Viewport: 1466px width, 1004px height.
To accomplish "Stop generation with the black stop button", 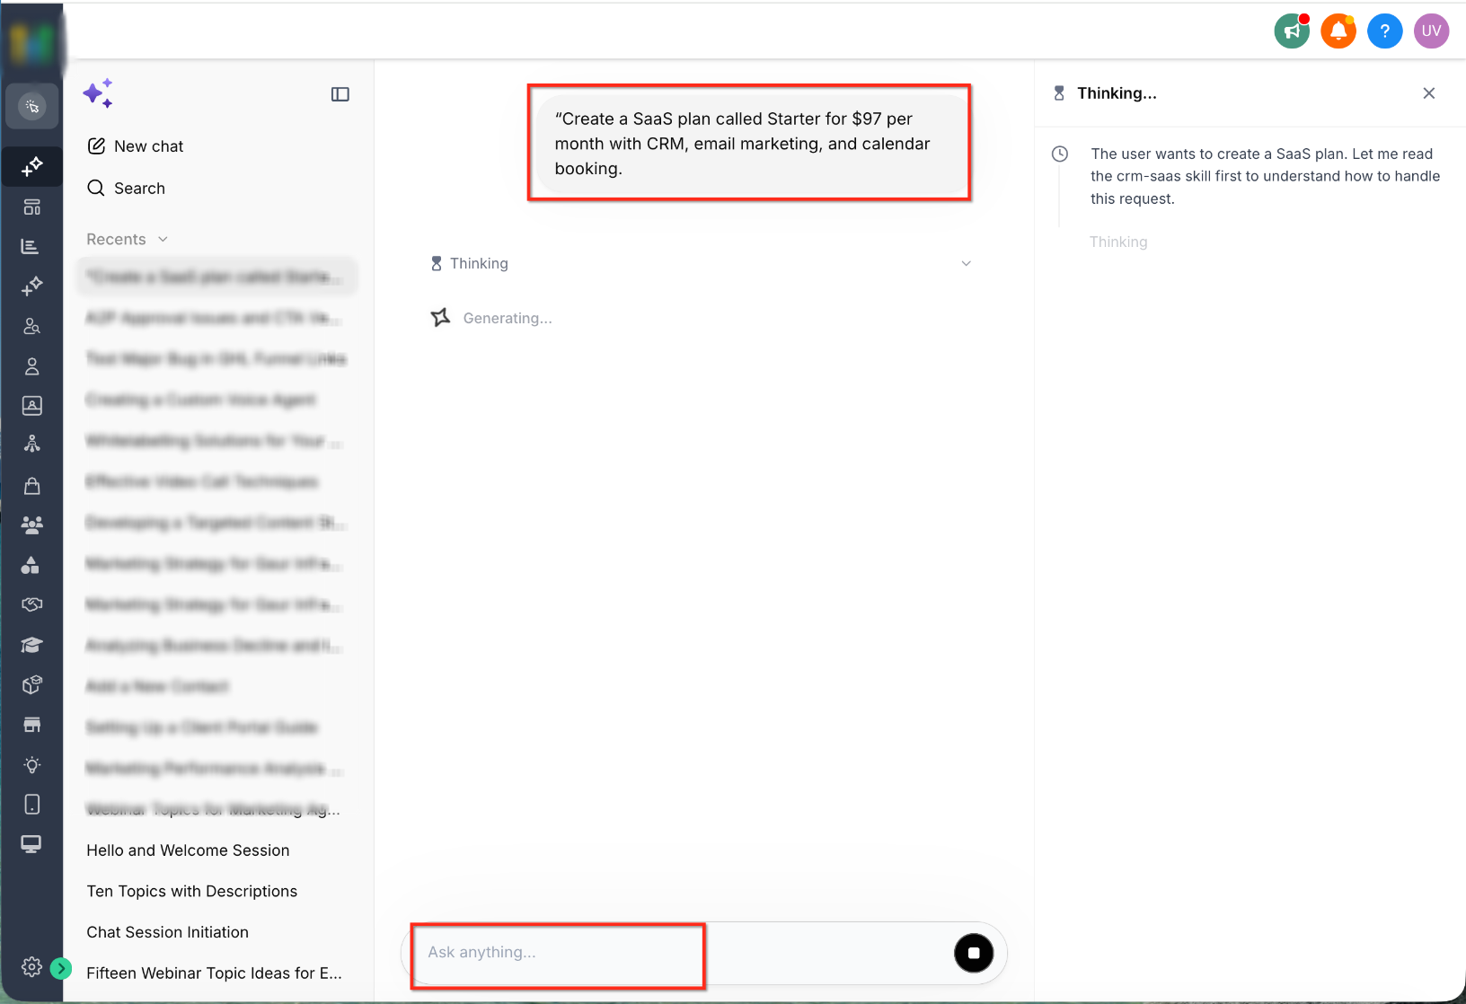I will coord(974,953).
